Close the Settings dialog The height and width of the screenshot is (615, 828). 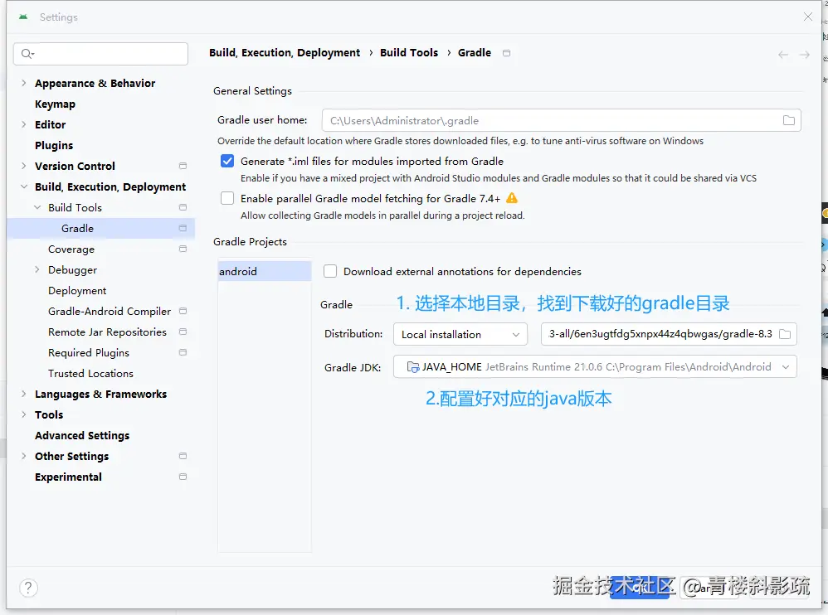[808, 17]
